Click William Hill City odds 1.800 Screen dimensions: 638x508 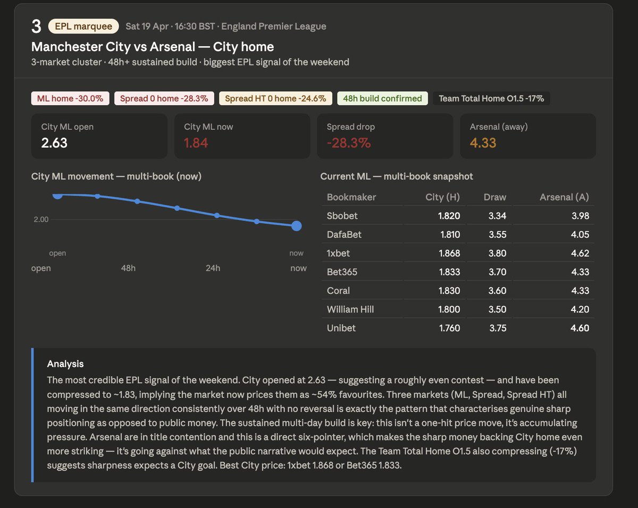450,309
